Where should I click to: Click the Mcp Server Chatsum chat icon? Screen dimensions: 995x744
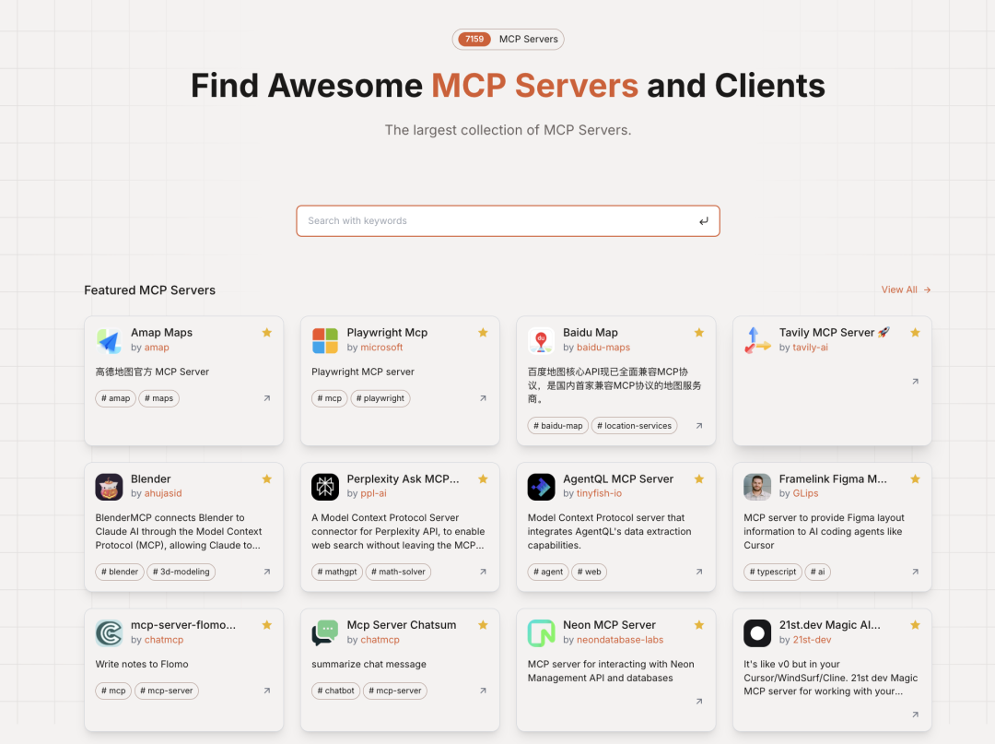pos(325,633)
